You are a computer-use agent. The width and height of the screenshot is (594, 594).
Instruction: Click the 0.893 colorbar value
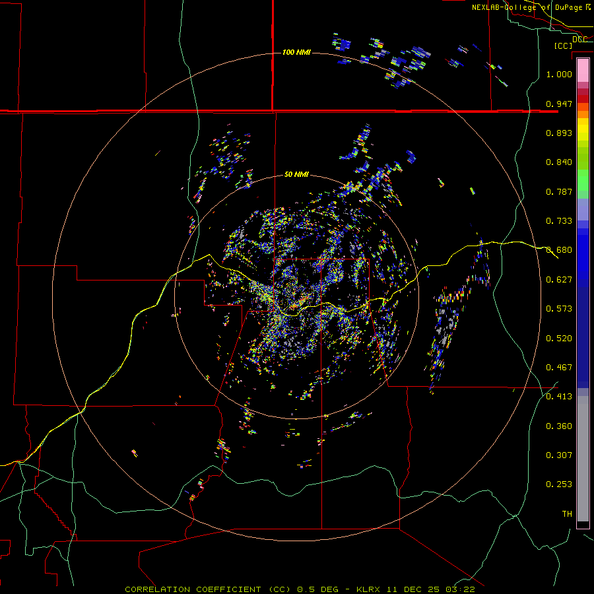coord(559,133)
